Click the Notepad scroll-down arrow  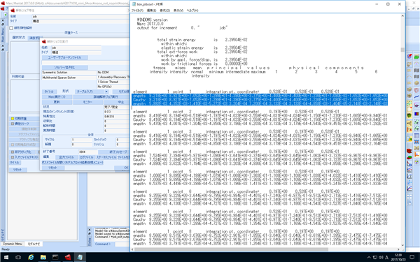pyautogui.click(x=402, y=245)
